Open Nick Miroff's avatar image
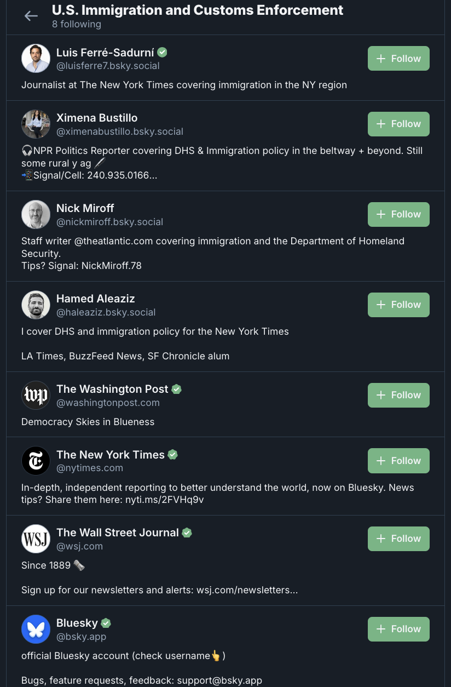Screen dimensions: 451x687 (36, 214)
